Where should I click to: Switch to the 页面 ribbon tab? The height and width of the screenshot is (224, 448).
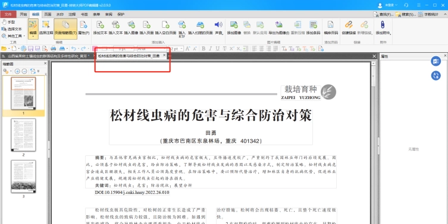48,14
